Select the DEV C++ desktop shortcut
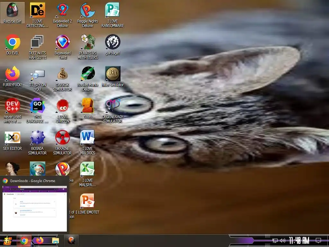Viewport: 329px width, 247px height. pyautogui.click(x=13, y=111)
